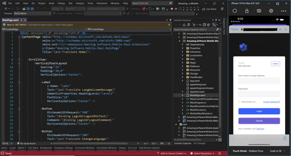Toggle Preview Selected Items in Solution Explorer

tap(214, 25)
